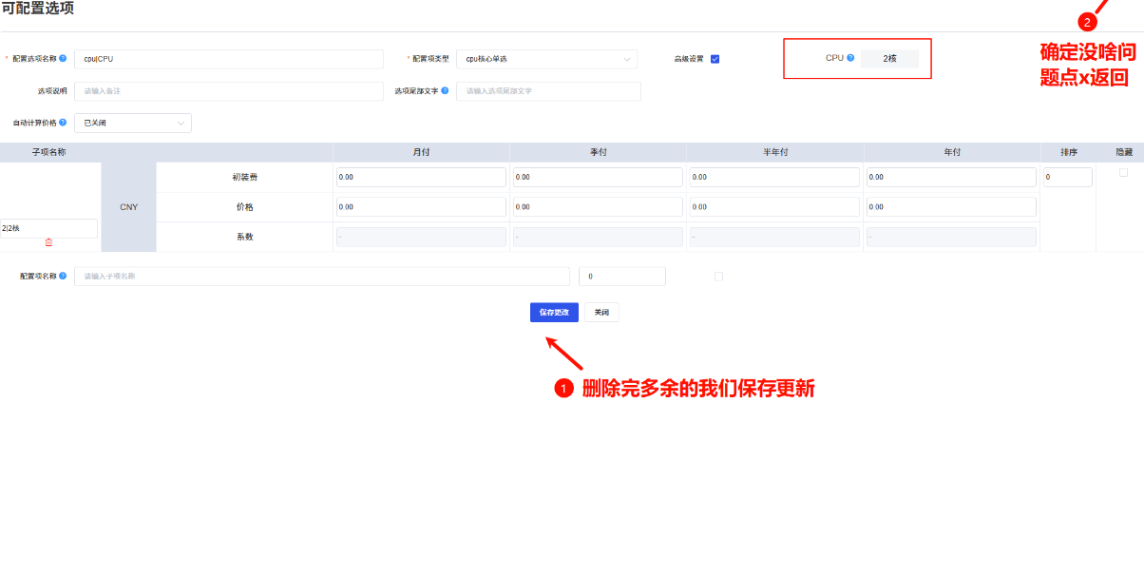Click the 关闭 button
This screenshot has width=1144, height=576.
coord(601,312)
